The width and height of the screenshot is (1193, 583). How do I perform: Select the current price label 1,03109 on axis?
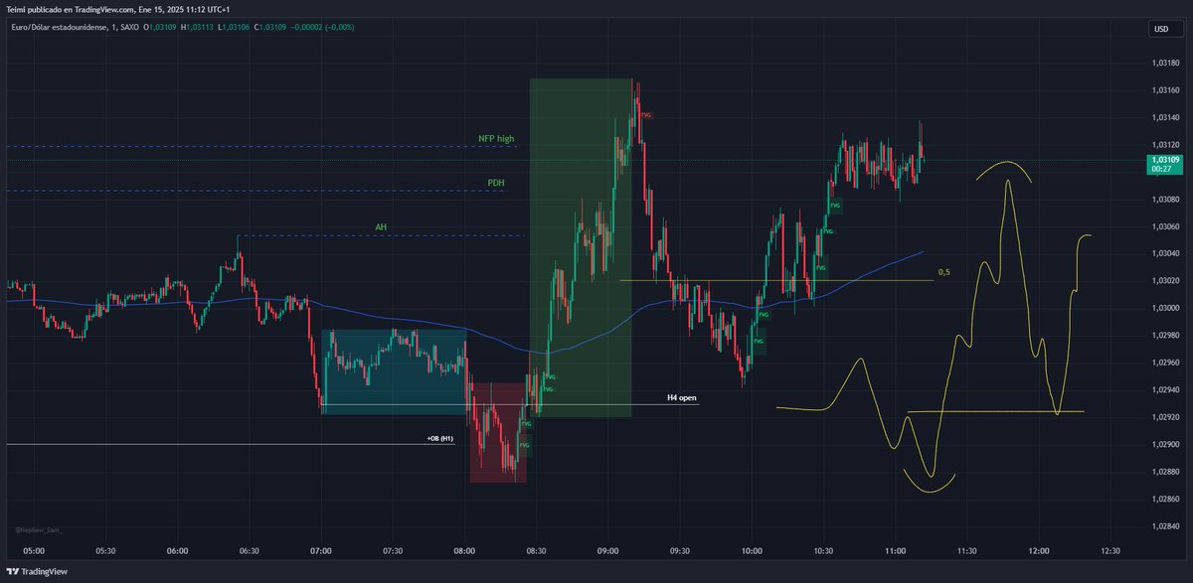click(x=1163, y=159)
